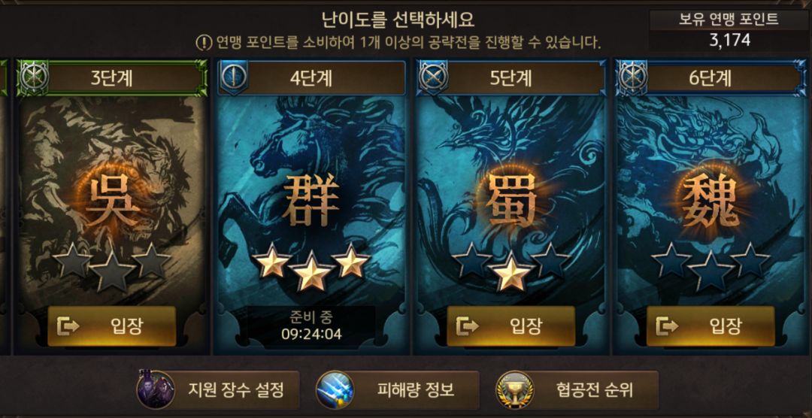Open 지원 장수 설정 support generals settings
The image size is (812, 418).
coord(218,390)
